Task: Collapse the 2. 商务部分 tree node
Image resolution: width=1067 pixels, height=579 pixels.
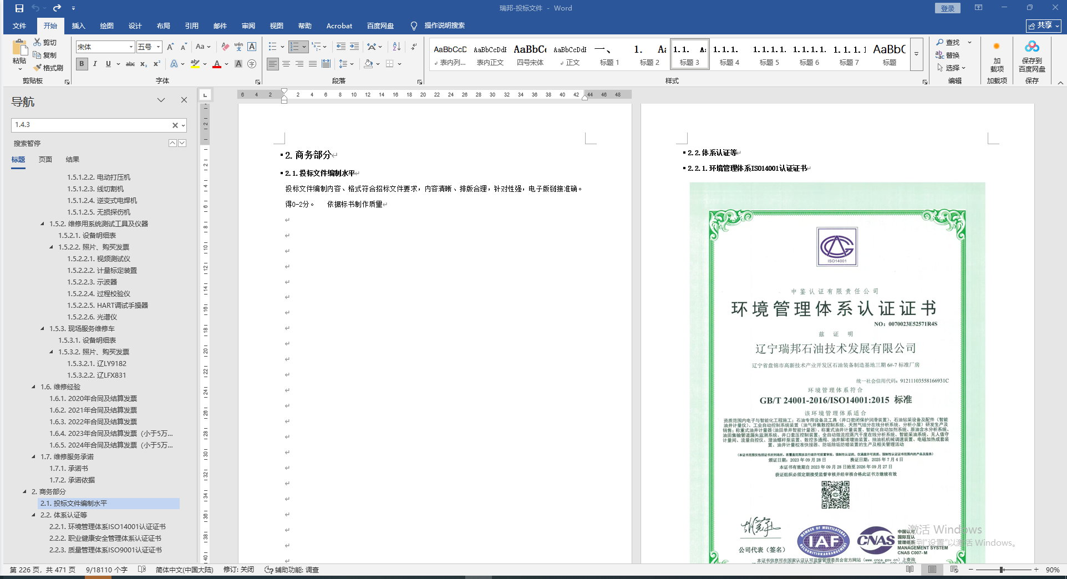Action: [x=25, y=491]
